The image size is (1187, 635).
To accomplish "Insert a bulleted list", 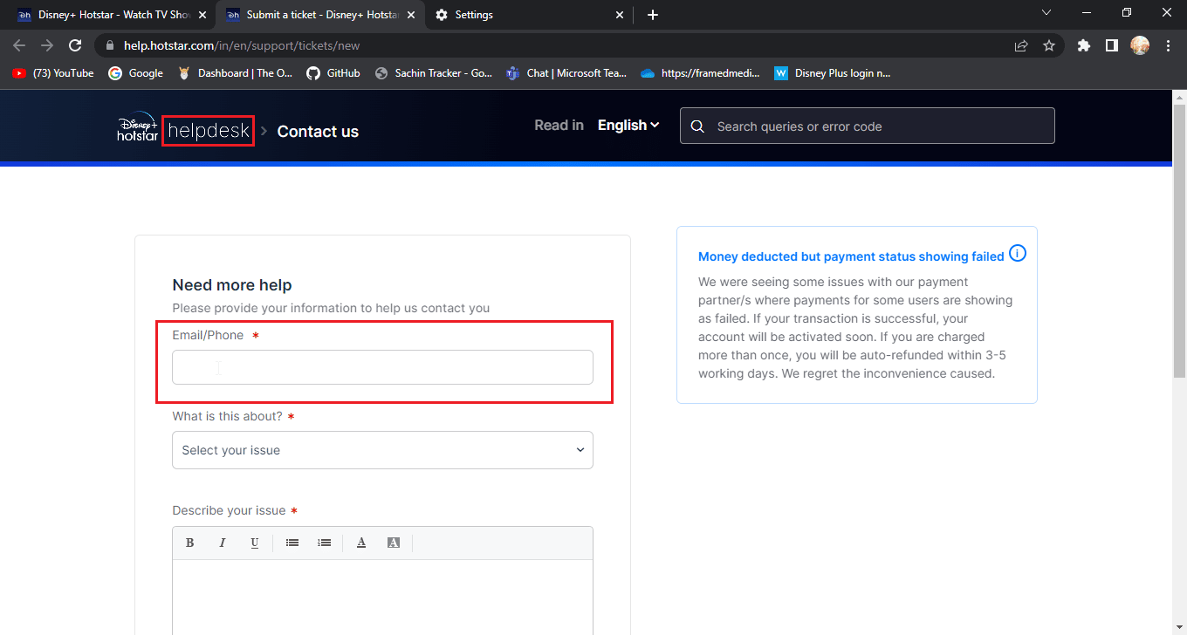I will tap(292, 543).
